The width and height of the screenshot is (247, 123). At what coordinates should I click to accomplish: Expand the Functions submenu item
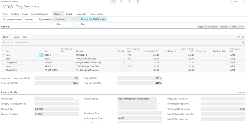64,19
